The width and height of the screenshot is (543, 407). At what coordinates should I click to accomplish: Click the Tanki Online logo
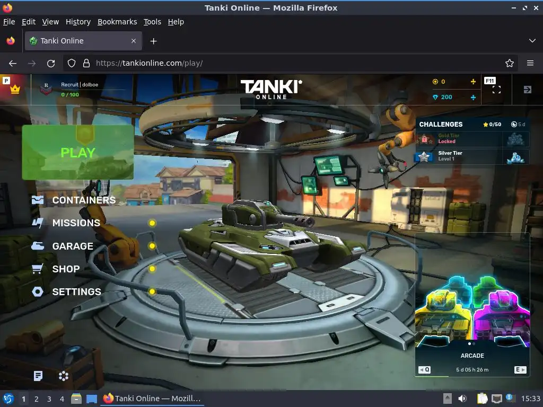click(x=271, y=90)
